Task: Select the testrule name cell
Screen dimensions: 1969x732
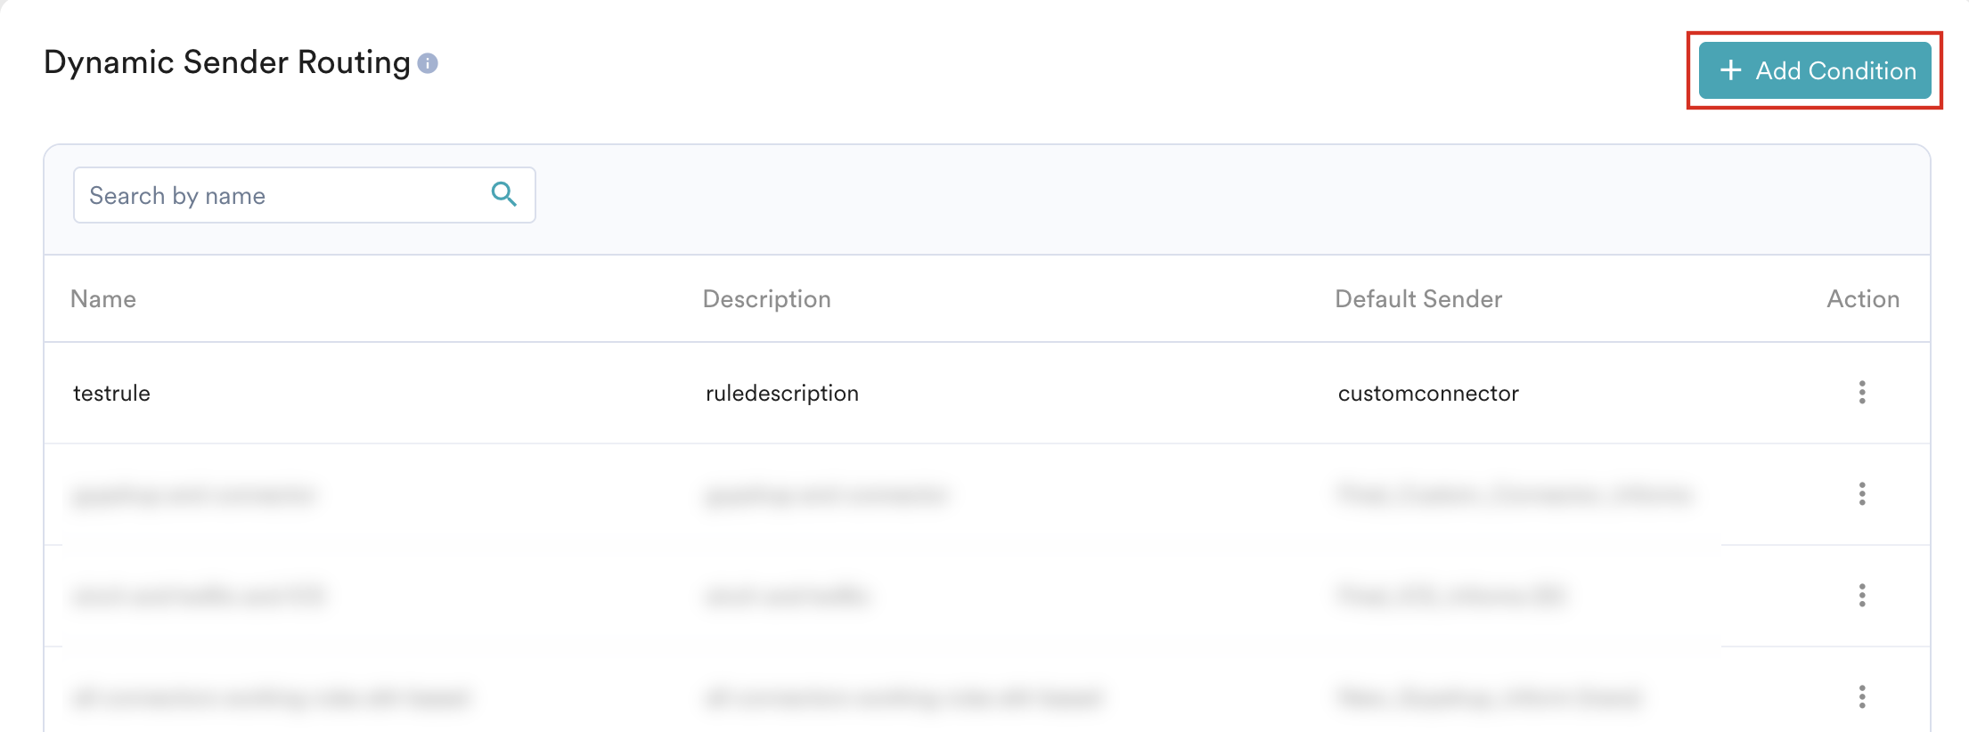Action: pos(111,394)
